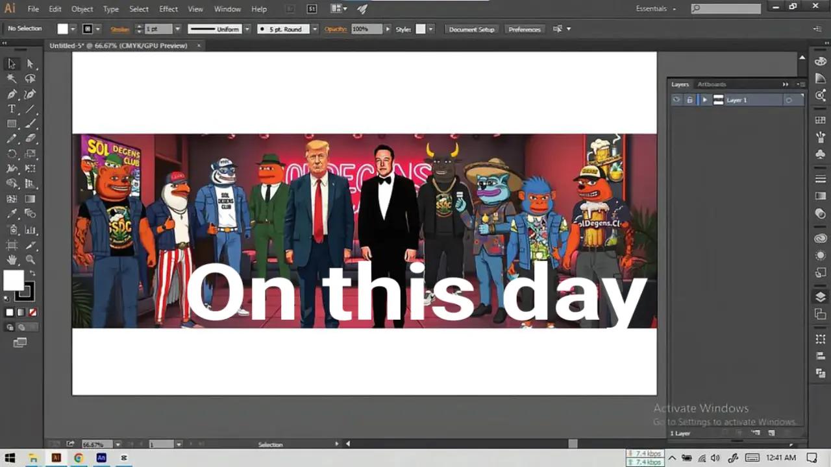The width and height of the screenshot is (831, 467).
Task: Select the Width tool
Action: (12, 169)
